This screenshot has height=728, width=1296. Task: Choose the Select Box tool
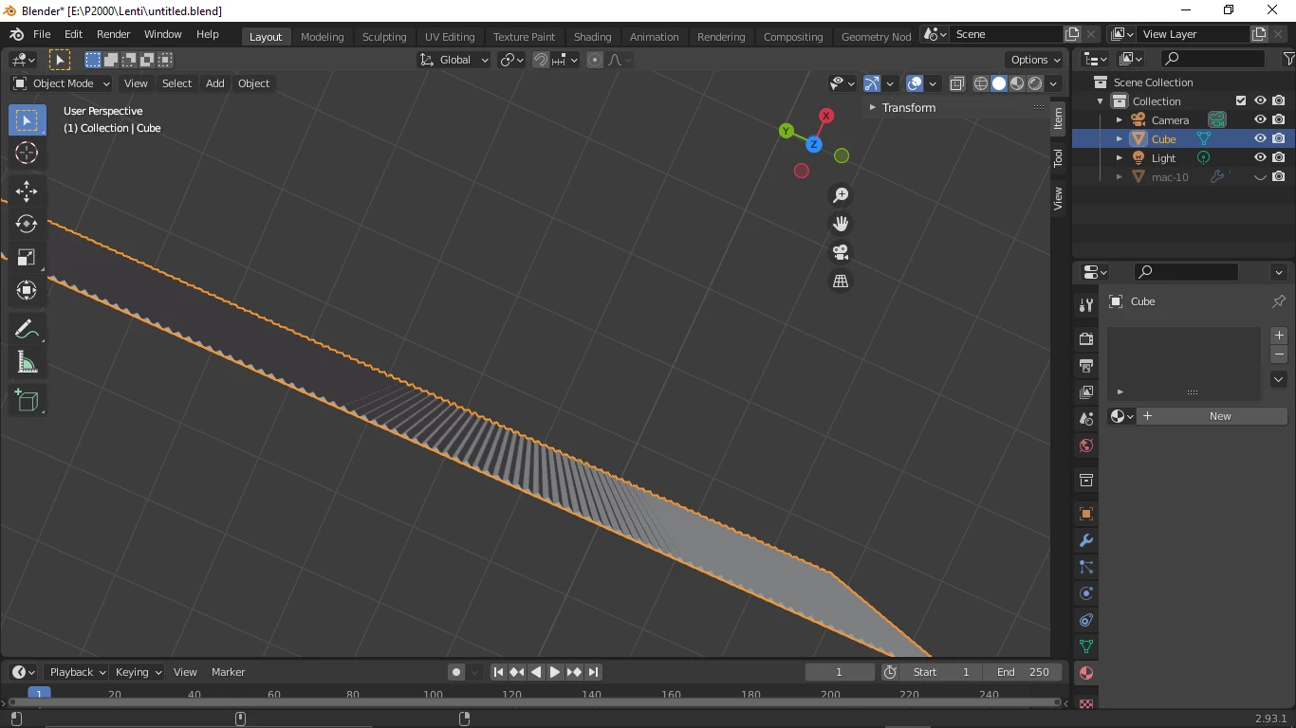[27, 120]
